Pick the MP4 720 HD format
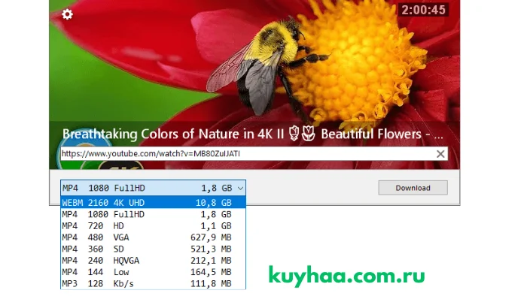This screenshot has height=296, width=527. pyautogui.click(x=154, y=225)
